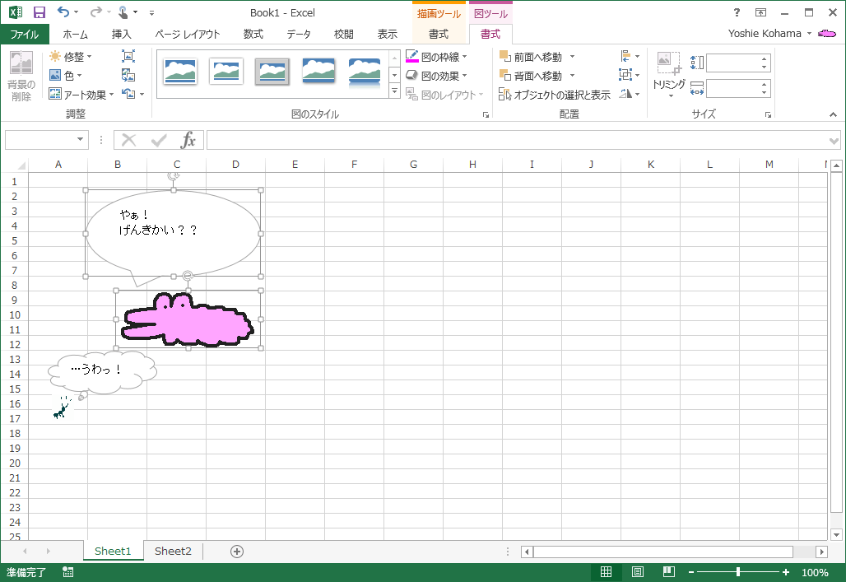Switch to Page Break Preview
Image resolution: width=846 pixels, height=582 pixels.
(x=668, y=572)
